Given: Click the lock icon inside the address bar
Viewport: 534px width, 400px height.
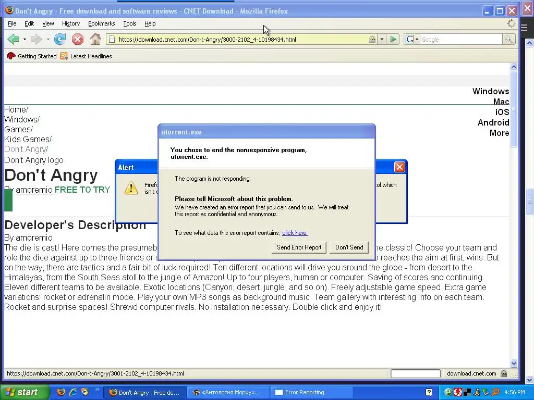Looking at the screenshot, I should click(372, 40).
